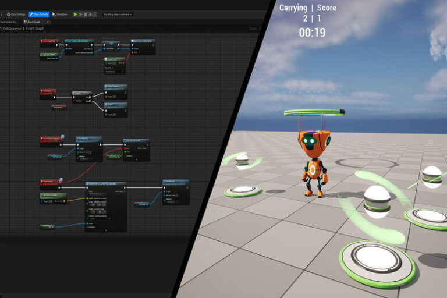Click the Class Defaults button

click(x=38, y=14)
